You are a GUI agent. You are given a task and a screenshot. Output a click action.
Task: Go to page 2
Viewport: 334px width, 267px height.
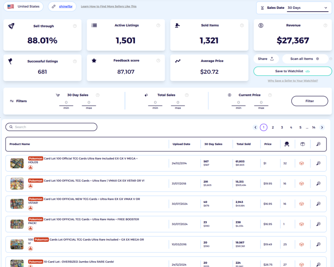click(273, 127)
